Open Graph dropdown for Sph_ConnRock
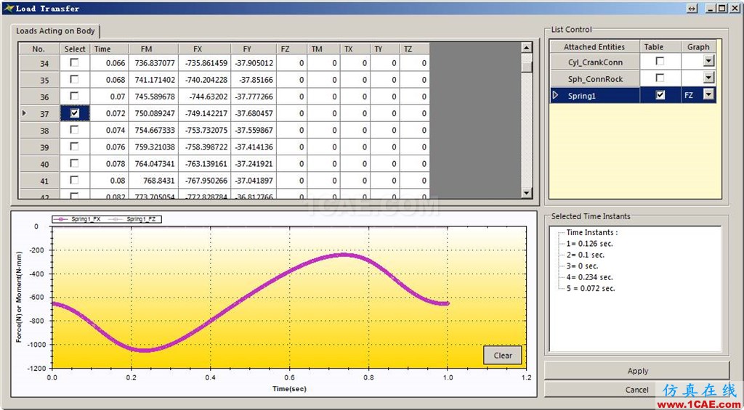 tap(708, 78)
